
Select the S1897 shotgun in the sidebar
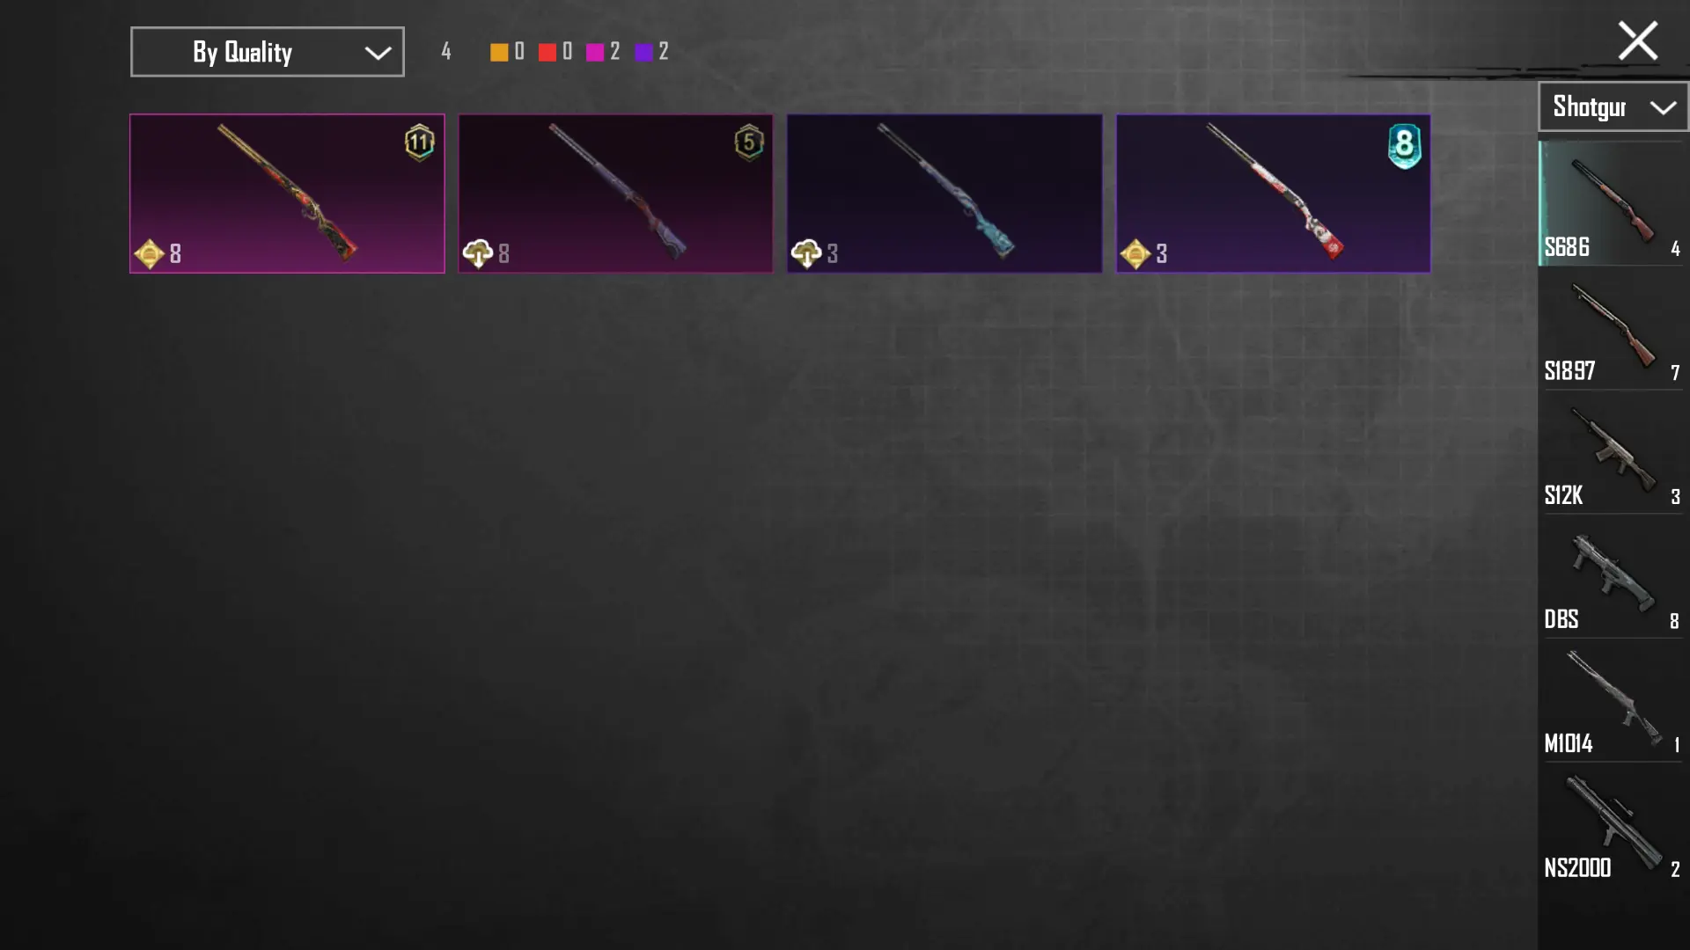tap(1613, 328)
